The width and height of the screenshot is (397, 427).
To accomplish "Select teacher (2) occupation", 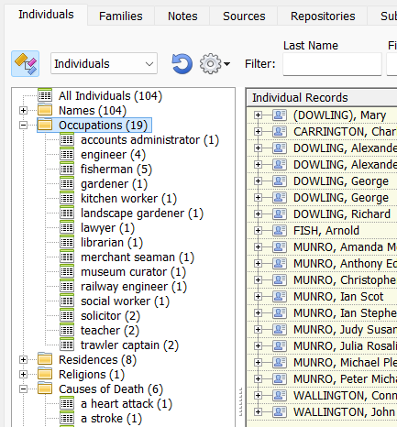I will tap(110, 331).
